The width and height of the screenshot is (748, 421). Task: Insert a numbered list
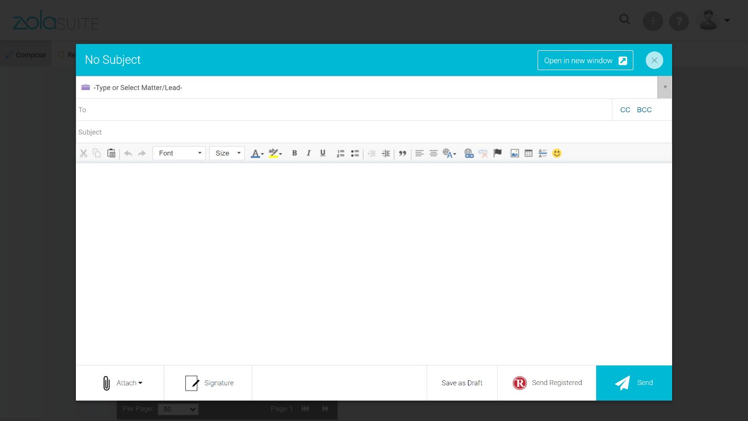340,153
